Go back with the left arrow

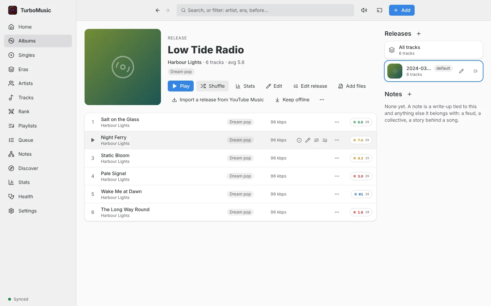pyautogui.click(x=158, y=10)
